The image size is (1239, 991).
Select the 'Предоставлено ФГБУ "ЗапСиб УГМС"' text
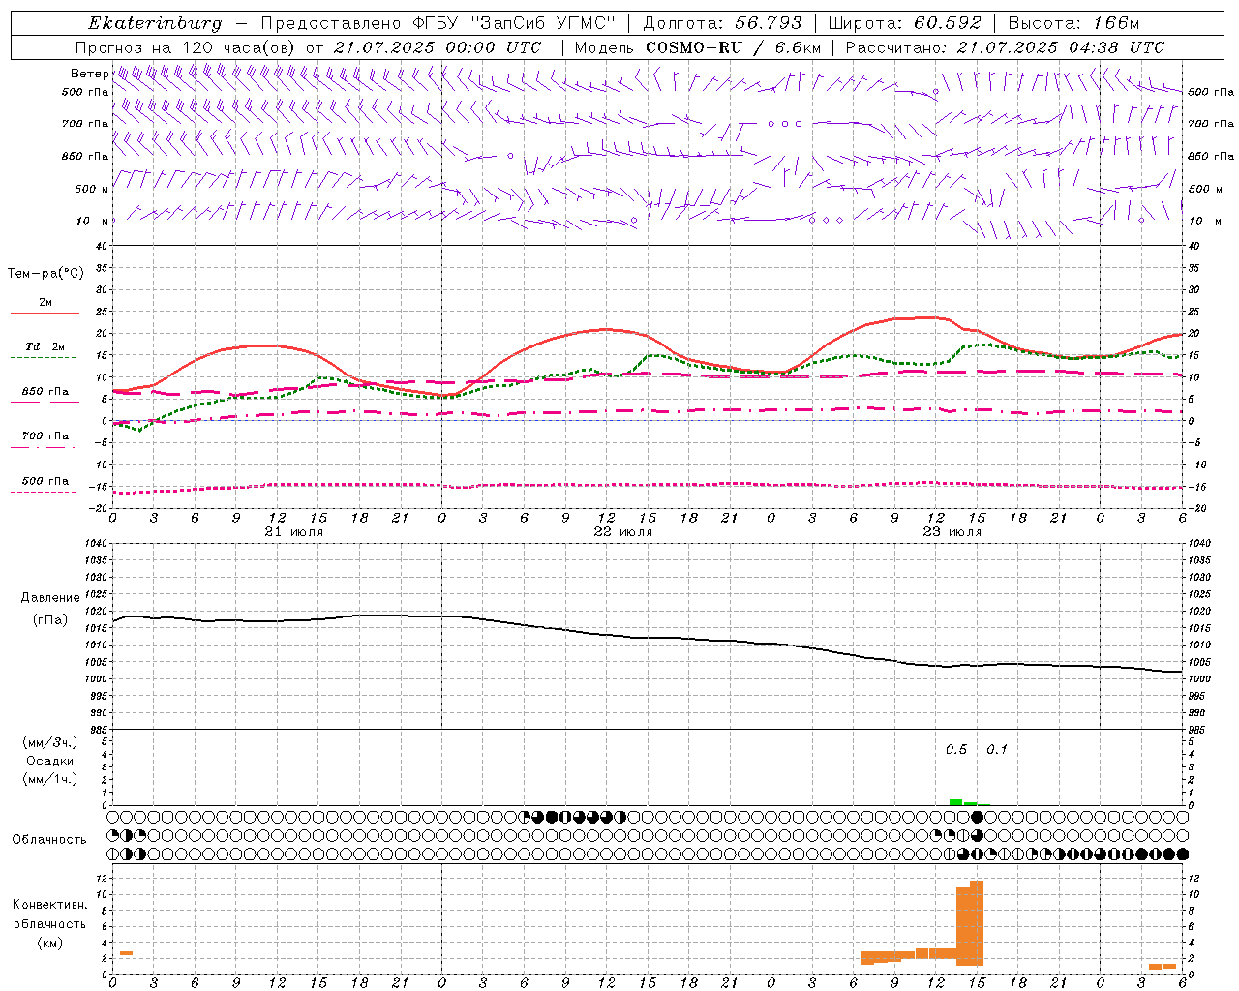(438, 23)
